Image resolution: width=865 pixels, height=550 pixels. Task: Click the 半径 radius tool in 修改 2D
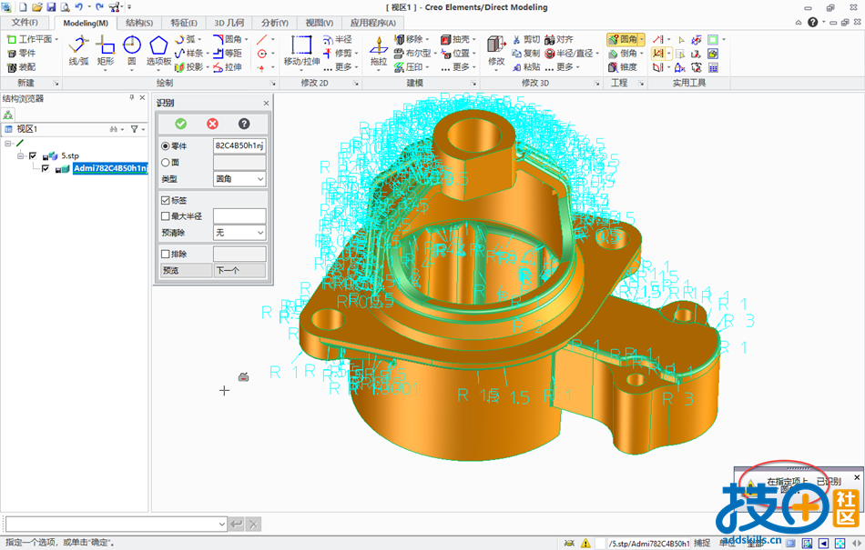pyautogui.click(x=338, y=40)
